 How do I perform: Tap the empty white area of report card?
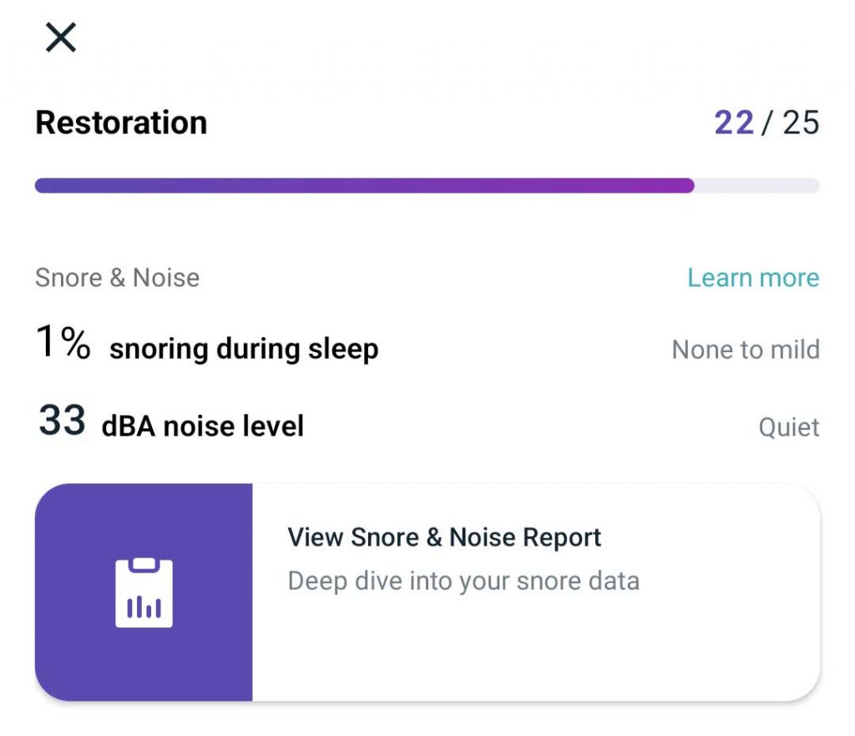[534, 655]
